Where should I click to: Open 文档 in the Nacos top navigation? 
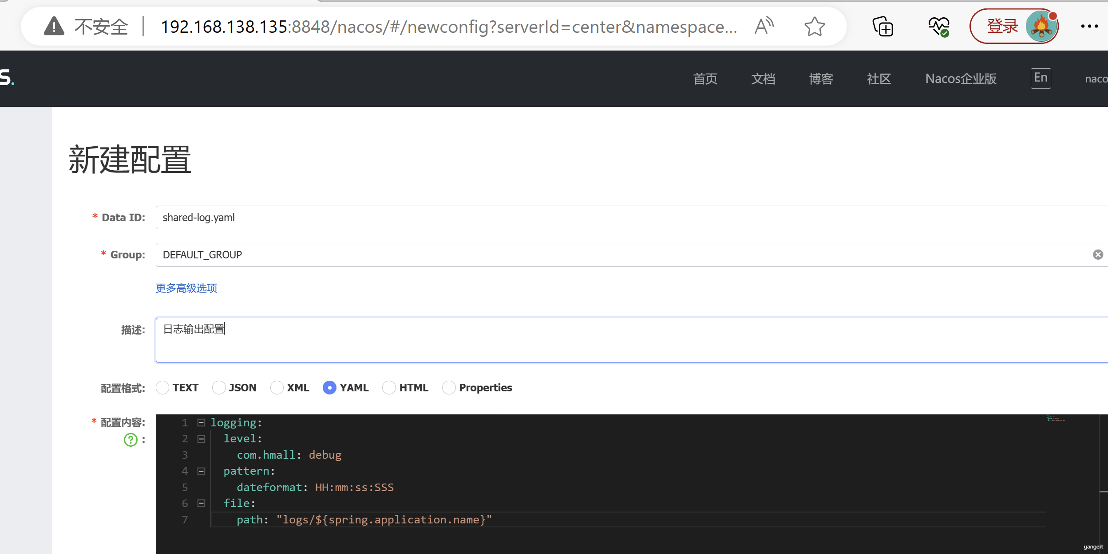pos(763,78)
